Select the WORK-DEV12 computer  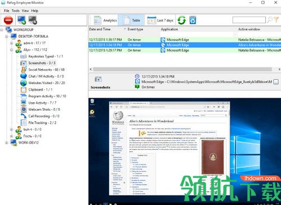pos(28,143)
